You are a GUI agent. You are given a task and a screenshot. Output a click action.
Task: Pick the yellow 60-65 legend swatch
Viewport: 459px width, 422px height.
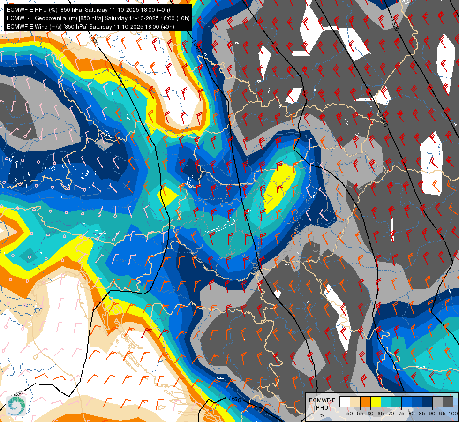click(x=376, y=402)
